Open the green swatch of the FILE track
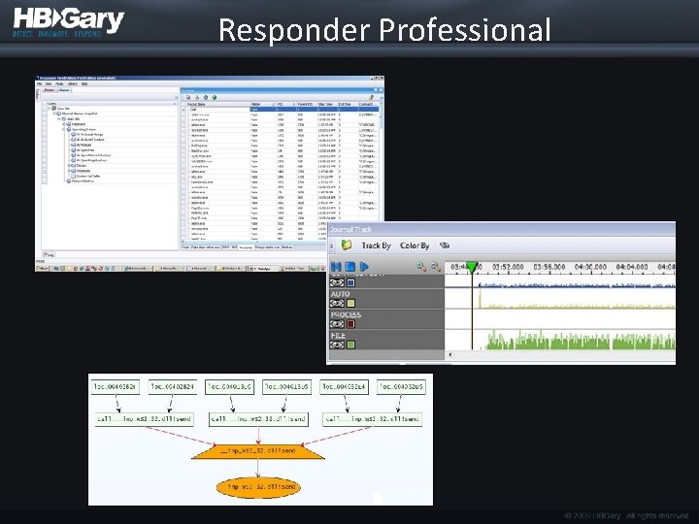 point(350,344)
